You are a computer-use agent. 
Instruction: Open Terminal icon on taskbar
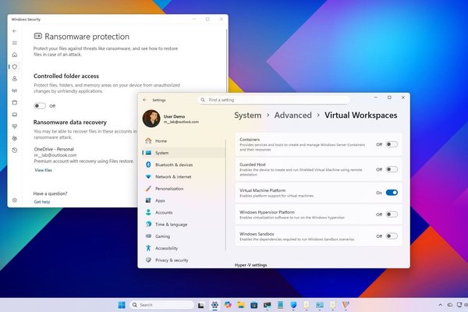tap(267, 305)
